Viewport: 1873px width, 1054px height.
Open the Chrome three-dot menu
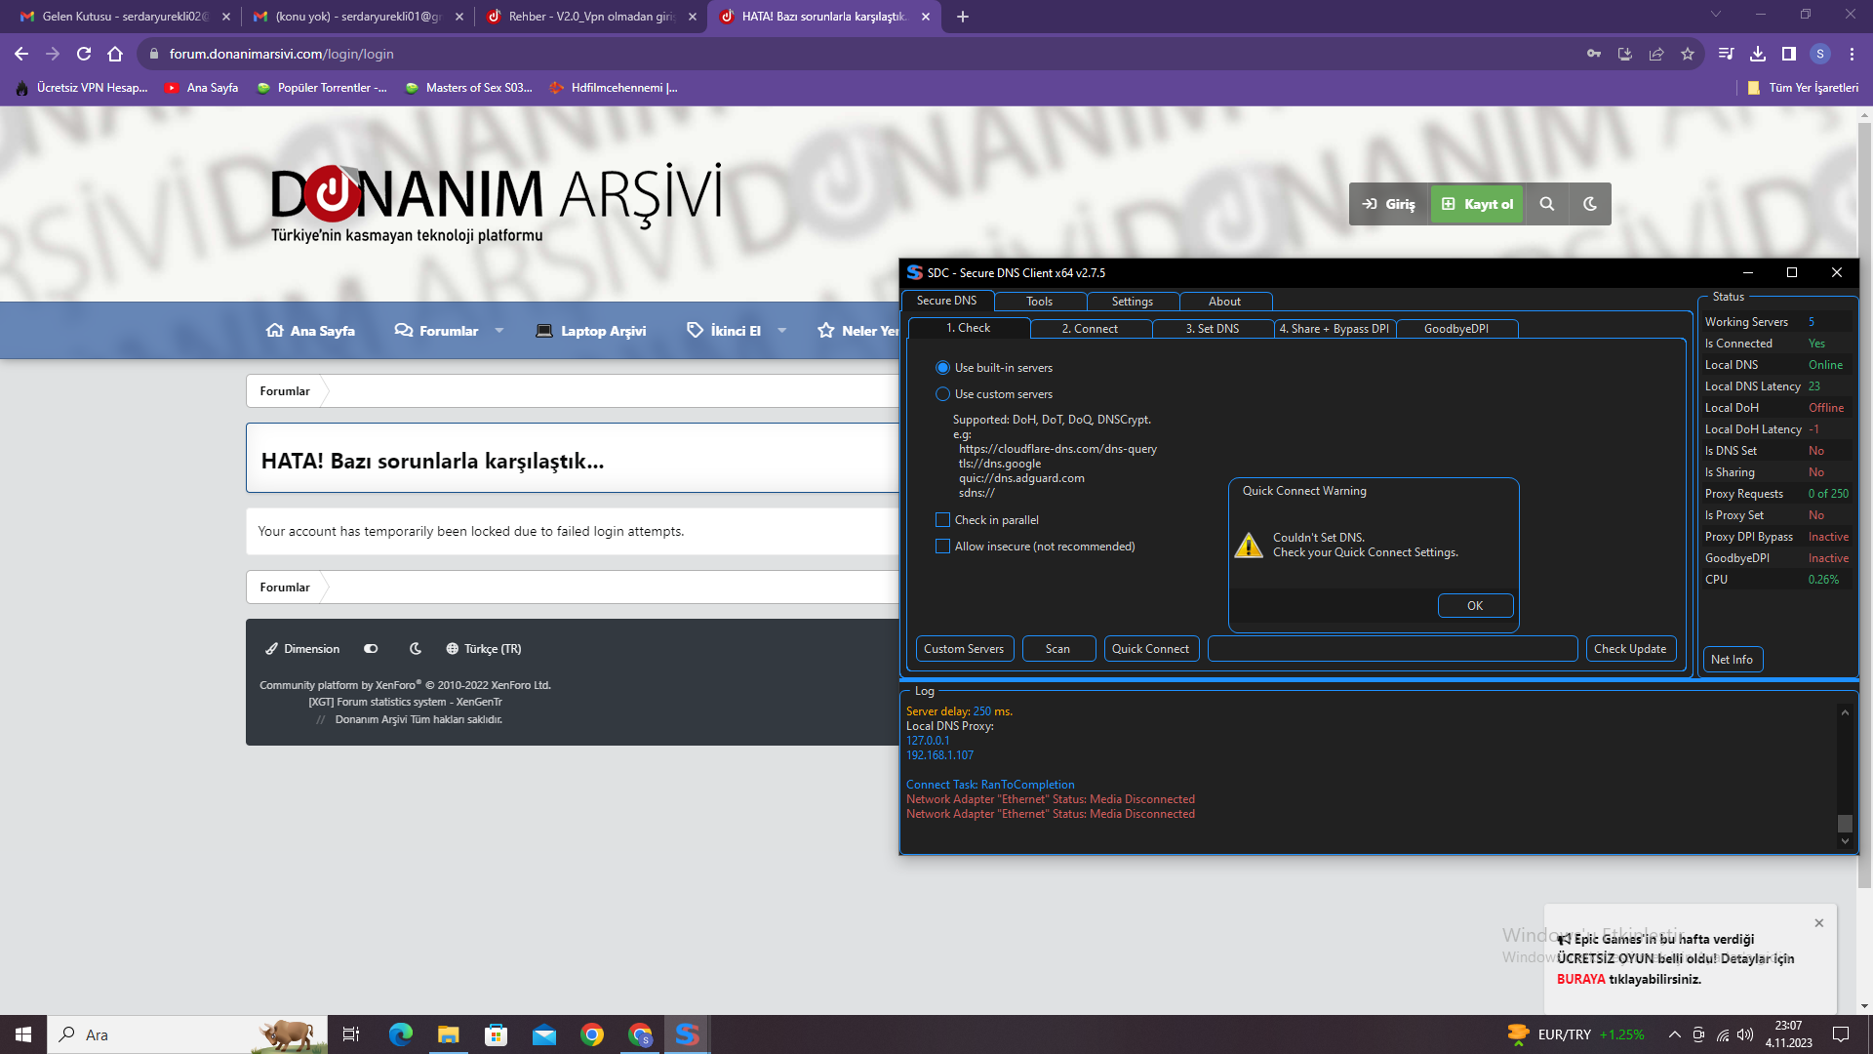tap(1852, 54)
